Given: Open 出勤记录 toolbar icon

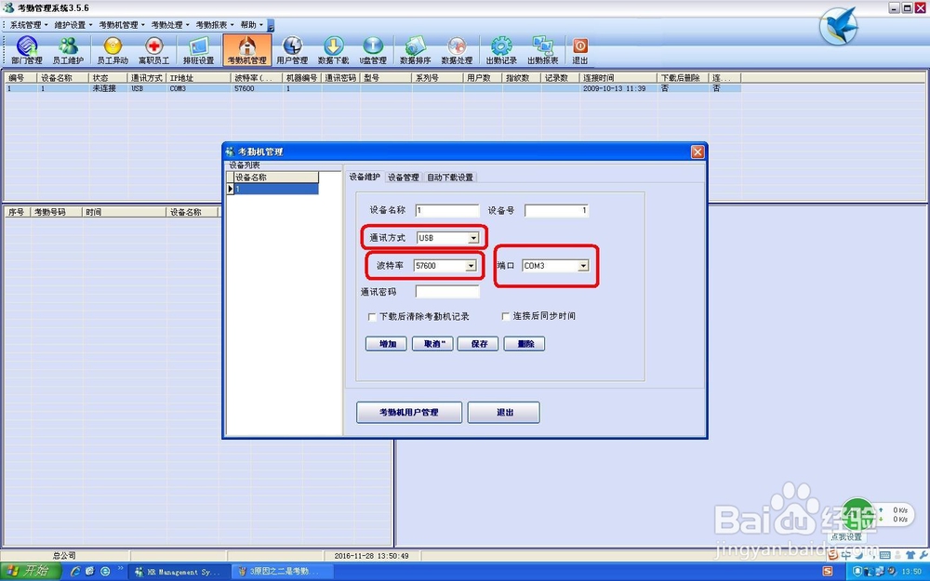Looking at the screenshot, I should tap(501, 50).
